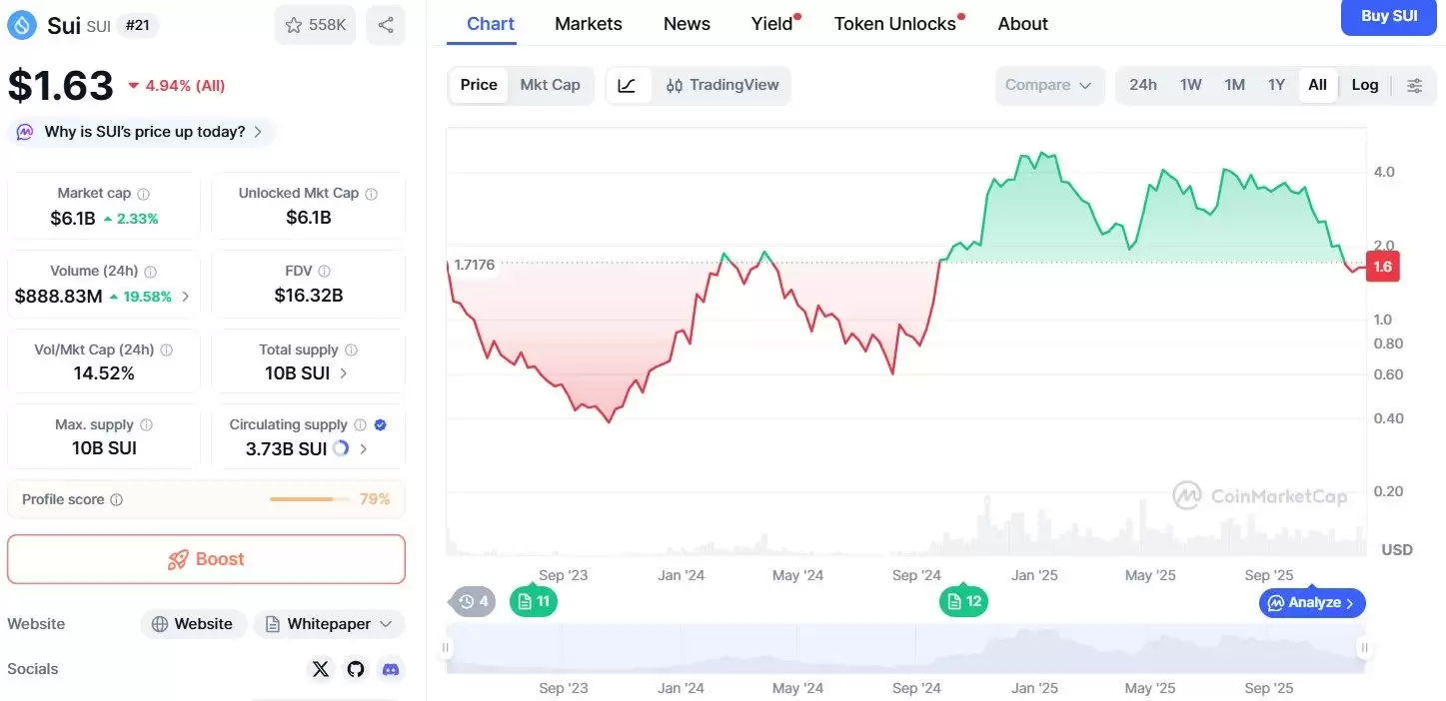This screenshot has width=1446, height=701.
Task: Toggle the Price view on the chart
Action: (x=478, y=85)
